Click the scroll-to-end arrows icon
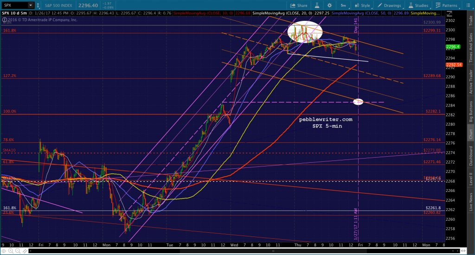The width and height of the screenshot is (475, 255). point(463,251)
